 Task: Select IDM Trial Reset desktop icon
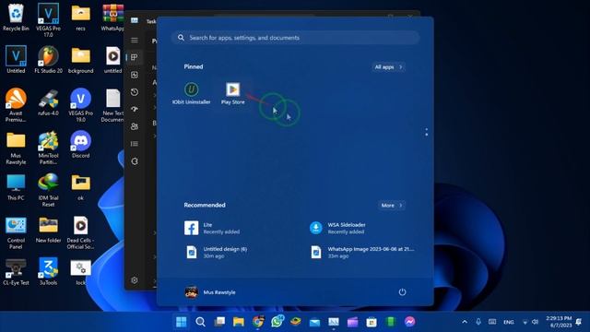48,190
